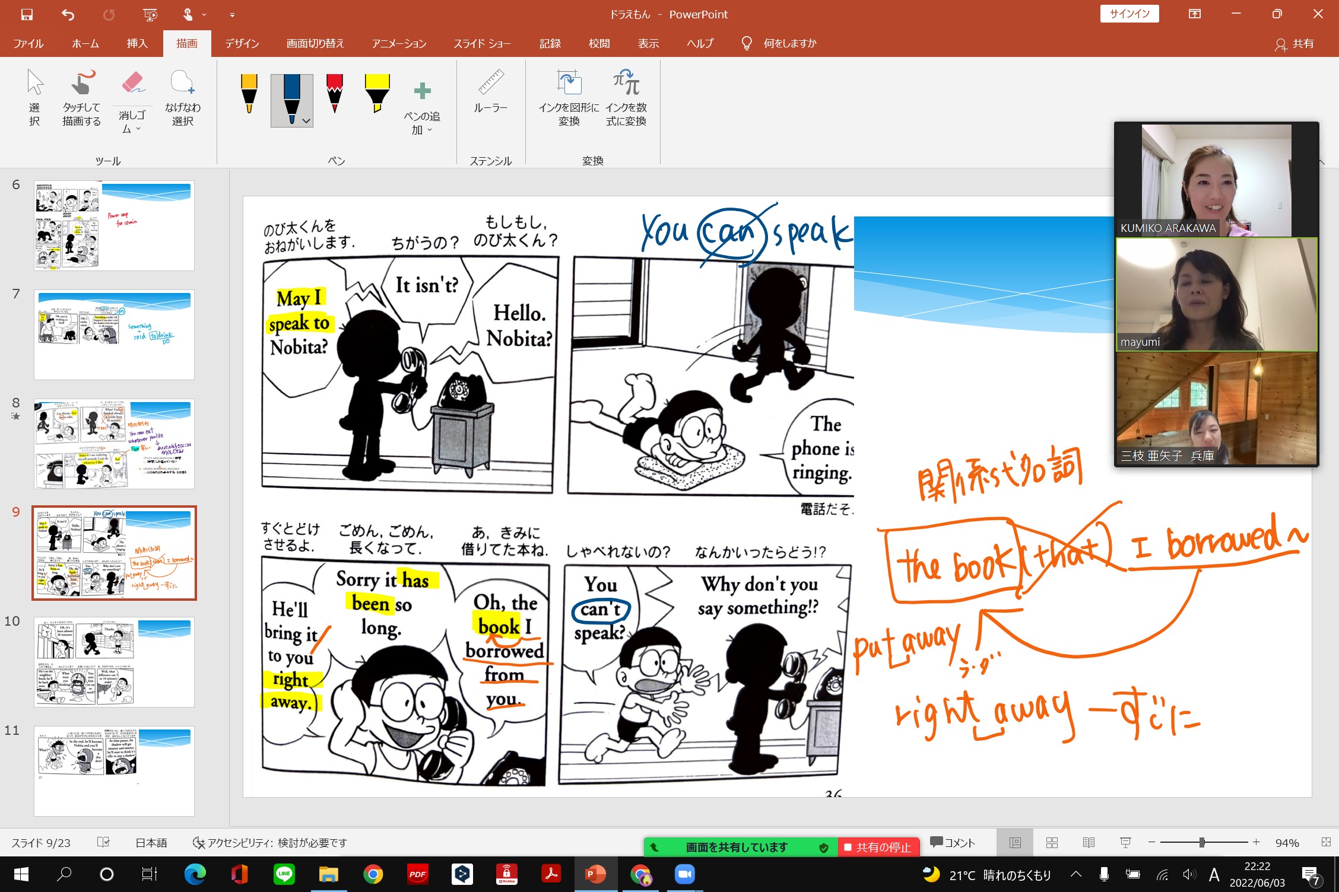Screen dimensions: 1339x892
Task: Pick the black pen with orange cap
Action: [249, 93]
